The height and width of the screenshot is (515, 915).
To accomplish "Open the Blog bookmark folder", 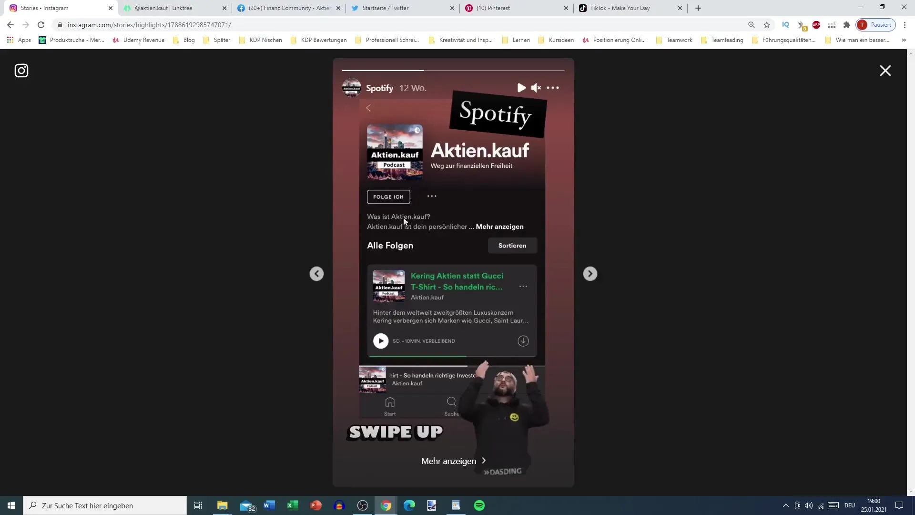I will coord(184,40).
